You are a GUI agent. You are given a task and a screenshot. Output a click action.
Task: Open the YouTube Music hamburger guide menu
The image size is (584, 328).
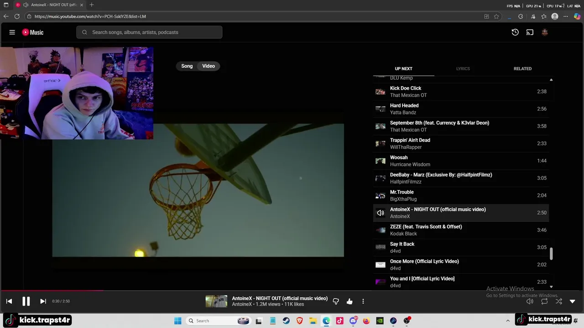pyautogui.click(x=12, y=32)
